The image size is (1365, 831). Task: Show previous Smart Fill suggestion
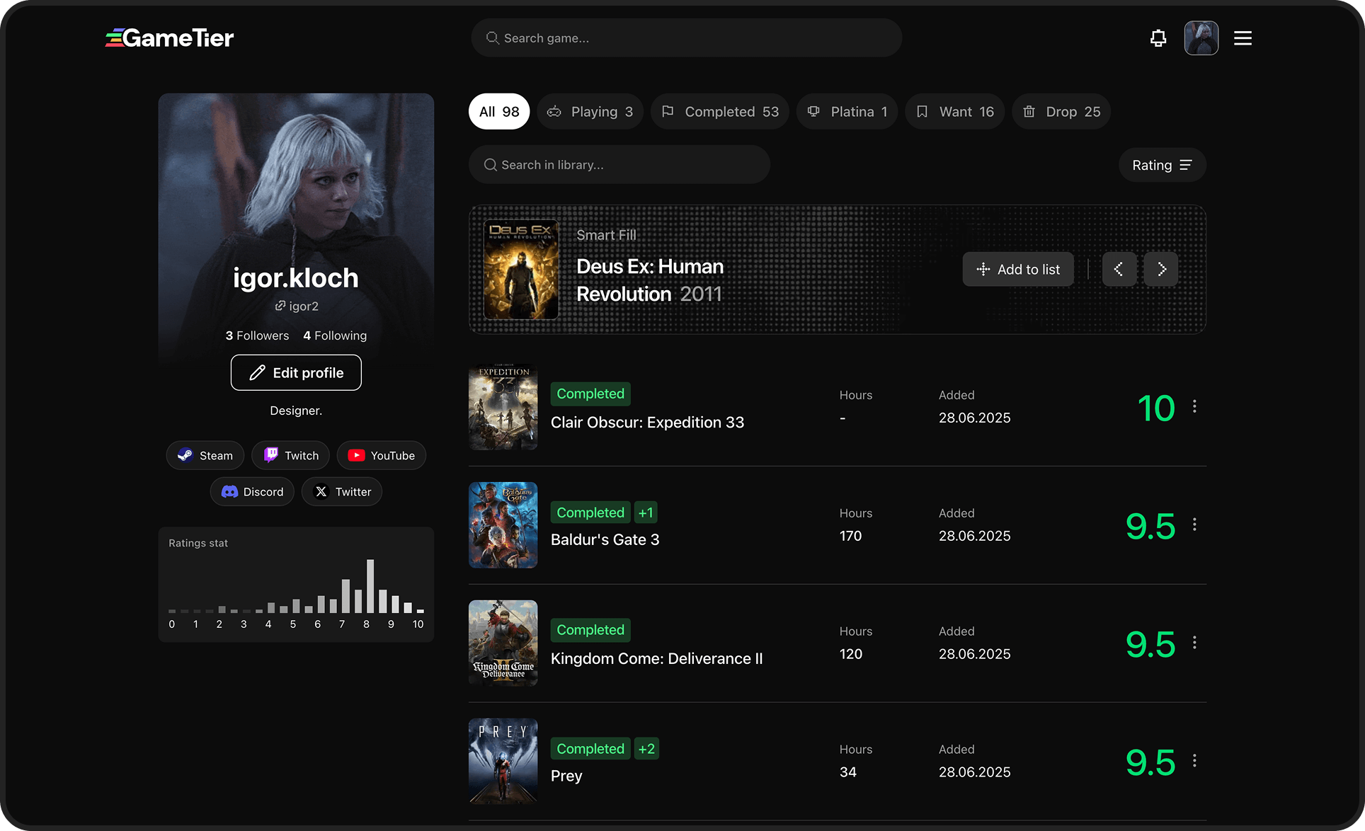click(x=1119, y=269)
